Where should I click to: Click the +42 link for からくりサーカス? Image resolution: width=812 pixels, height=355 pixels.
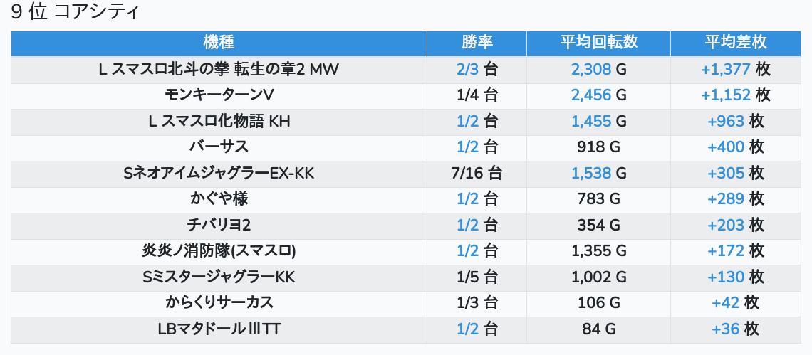click(726, 302)
